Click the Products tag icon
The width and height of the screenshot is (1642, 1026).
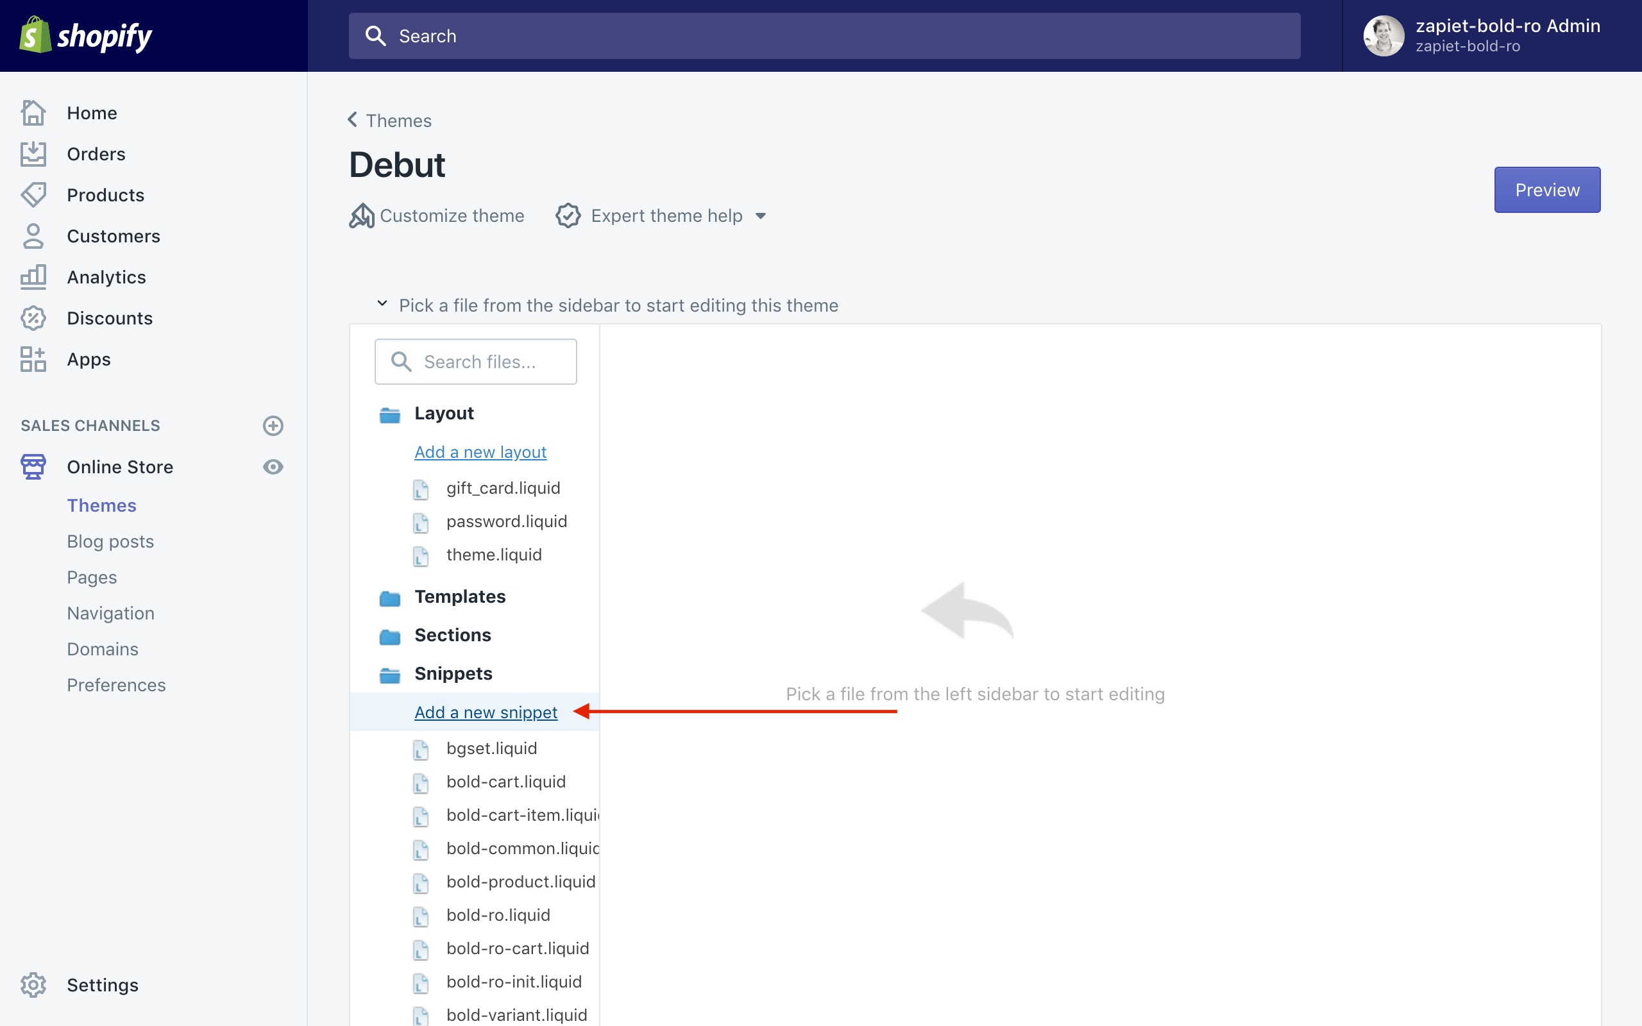point(33,195)
